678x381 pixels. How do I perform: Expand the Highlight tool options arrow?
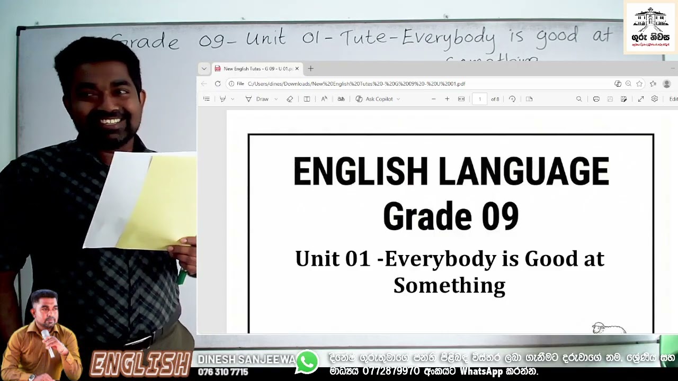click(233, 99)
